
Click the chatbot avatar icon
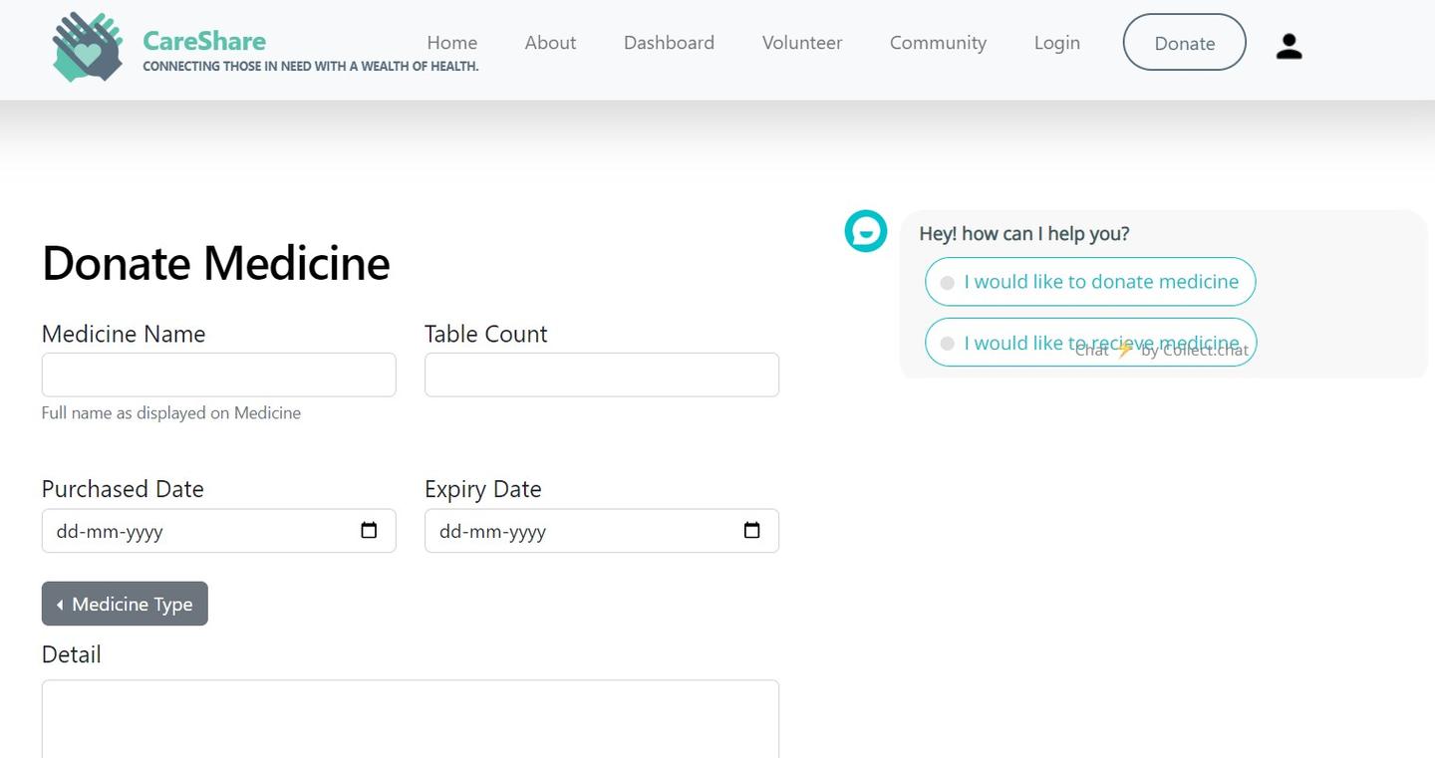pos(865,231)
